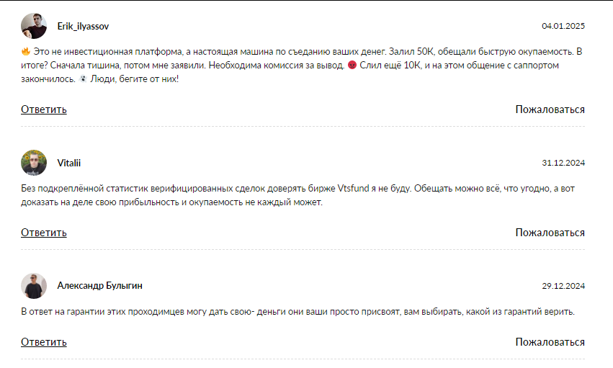Open Erik_ilyassov's profile avatar
Viewport: 613px width, 368px height.
click(34, 26)
